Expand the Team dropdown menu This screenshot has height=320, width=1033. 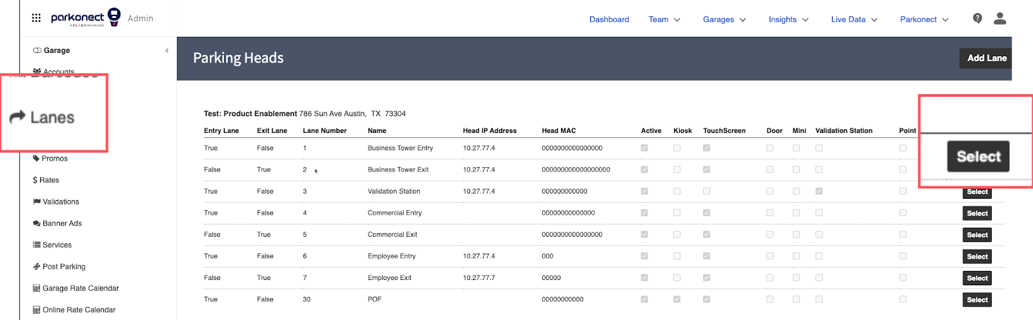point(664,19)
